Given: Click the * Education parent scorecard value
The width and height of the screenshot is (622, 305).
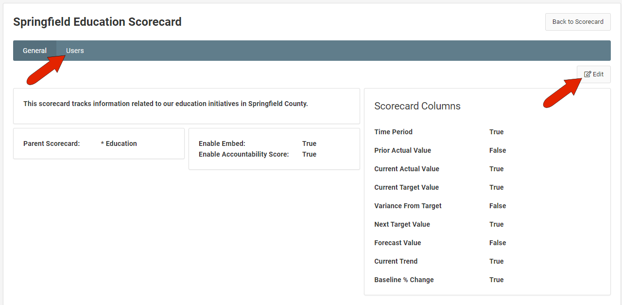Looking at the screenshot, I should (x=119, y=144).
